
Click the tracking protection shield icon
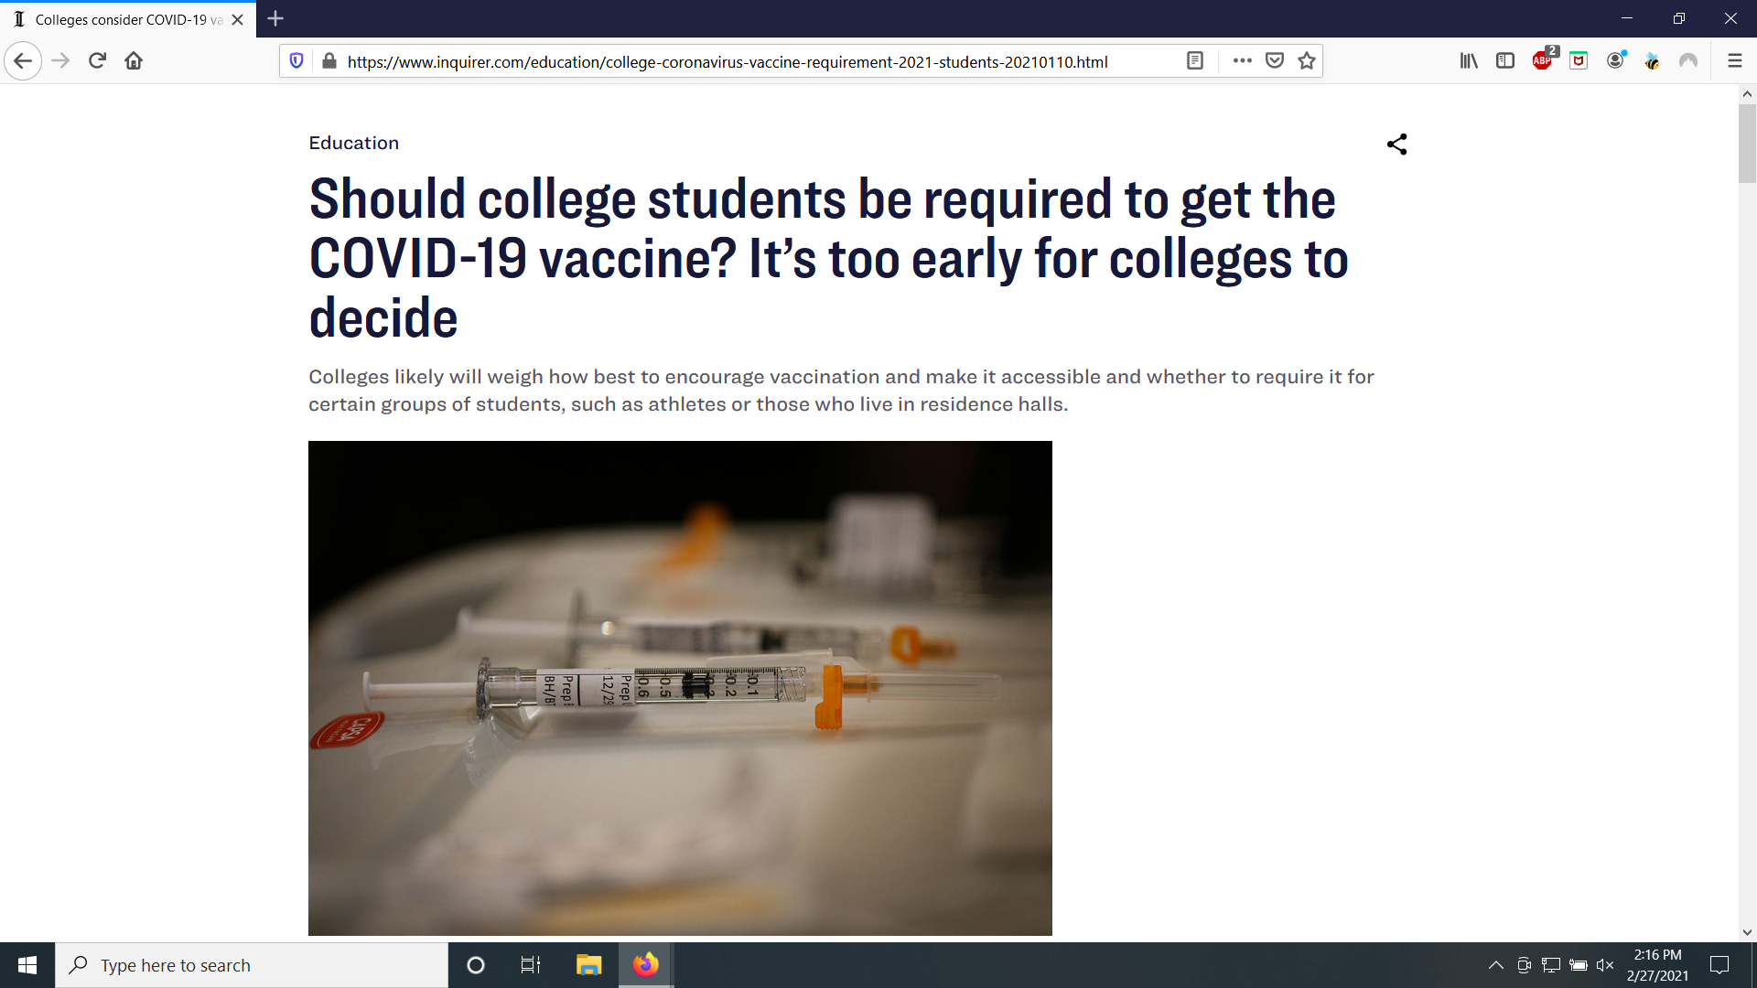coord(296,60)
